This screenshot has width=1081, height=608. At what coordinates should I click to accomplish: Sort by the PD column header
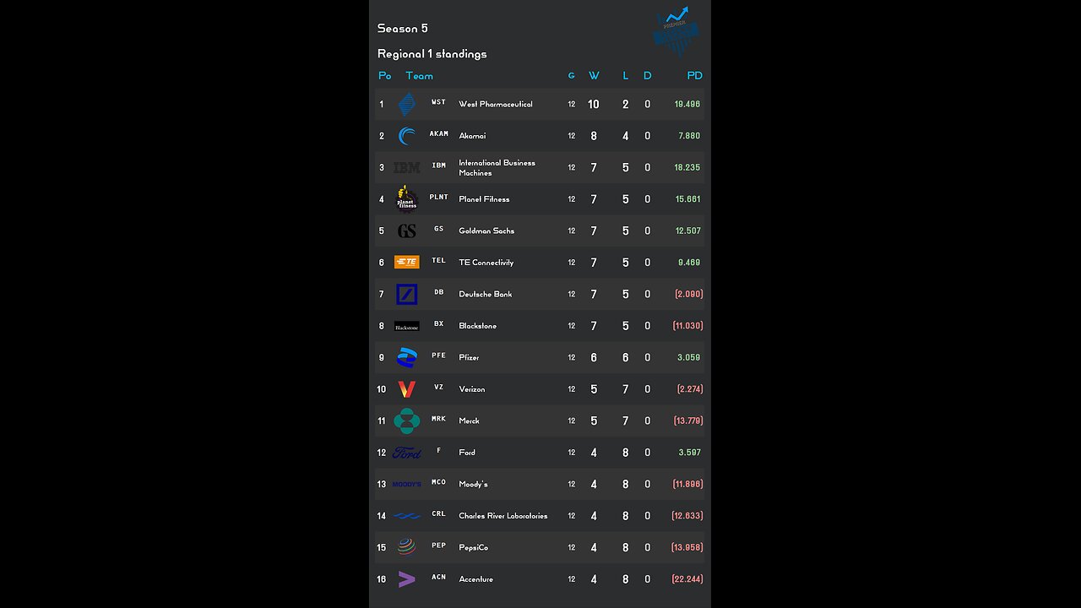coord(694,76)
